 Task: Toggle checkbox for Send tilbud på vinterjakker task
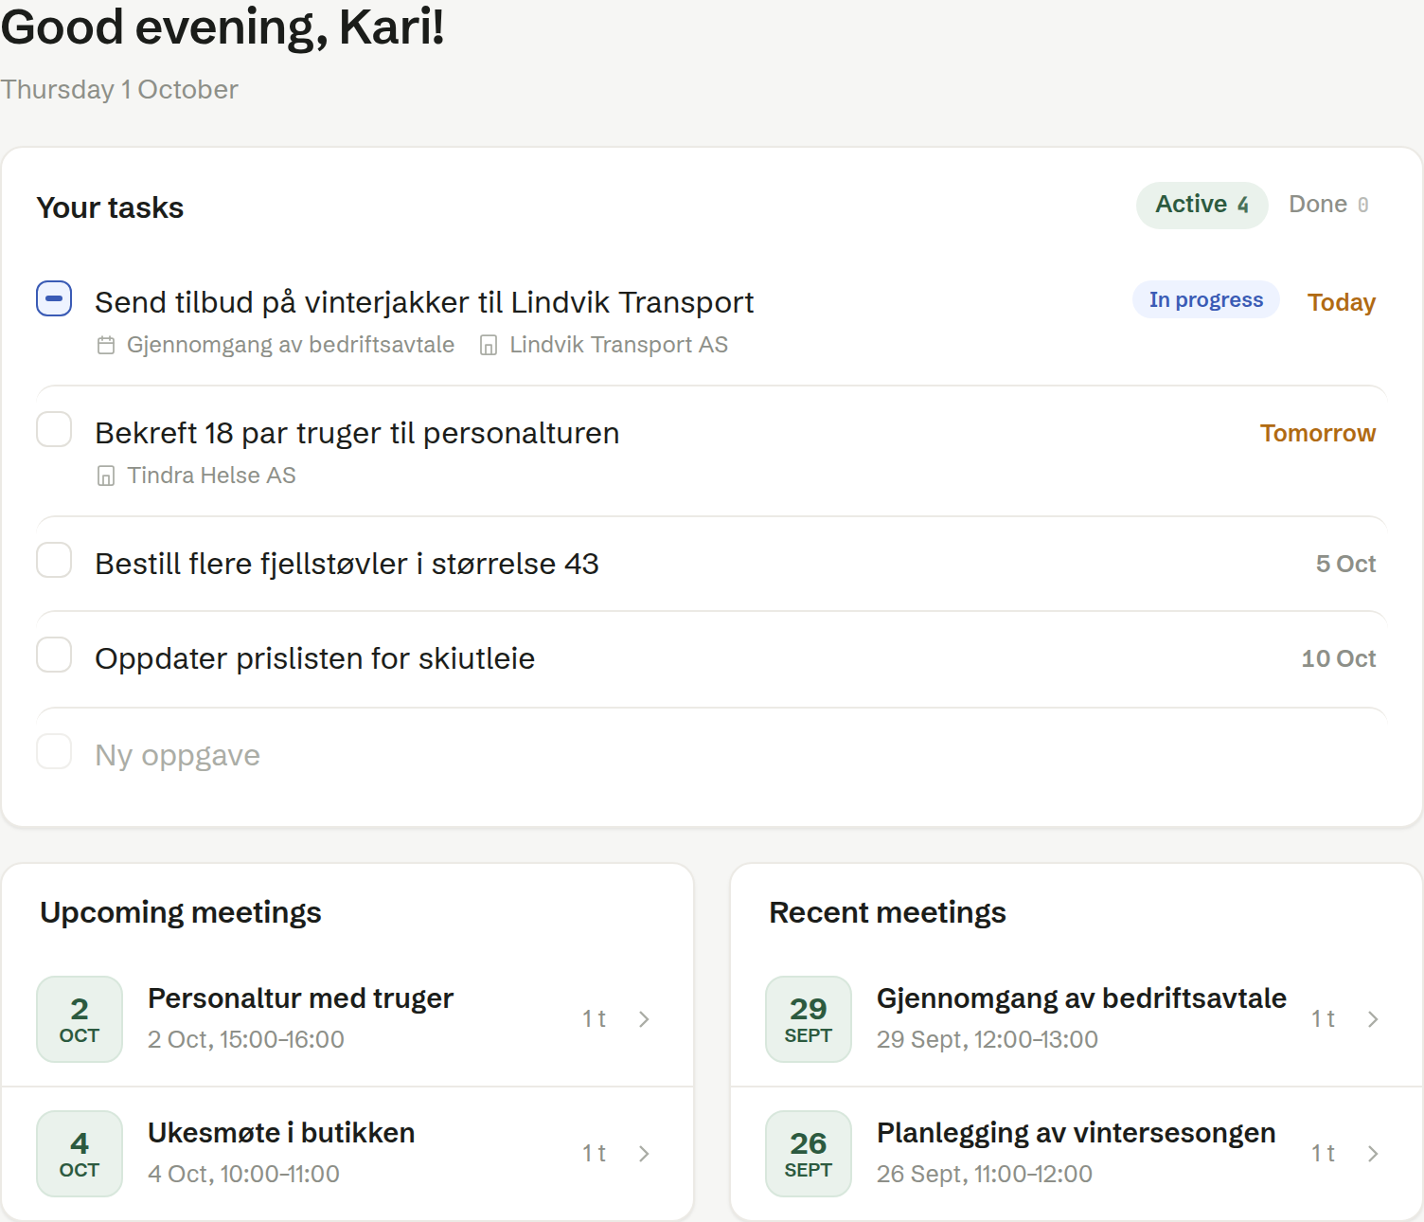pos(54,298)
